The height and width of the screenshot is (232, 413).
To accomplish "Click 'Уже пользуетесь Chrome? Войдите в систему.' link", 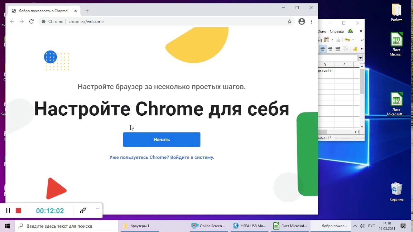I will pyautogui.click(x=162, y=157).
